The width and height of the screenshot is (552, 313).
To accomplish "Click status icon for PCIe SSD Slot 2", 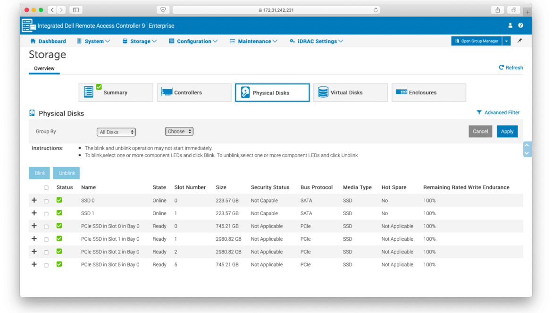I will [59, 251].
